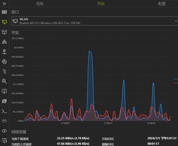
Task: Toggle the blue download series legend
Action: pyautogui.click(x=176, y=79)
